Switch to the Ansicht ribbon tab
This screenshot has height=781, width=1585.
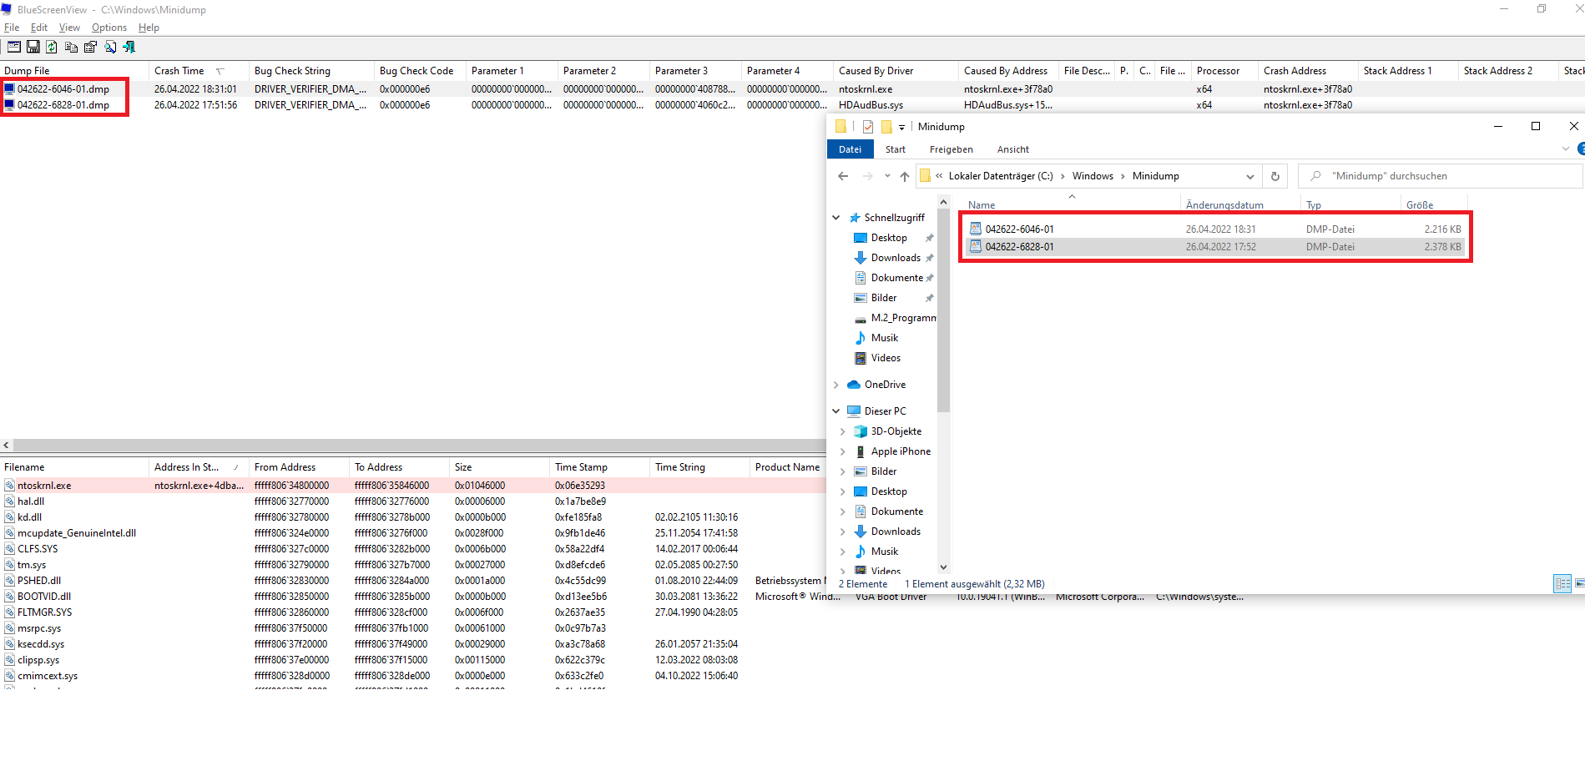pos(1013,149)
